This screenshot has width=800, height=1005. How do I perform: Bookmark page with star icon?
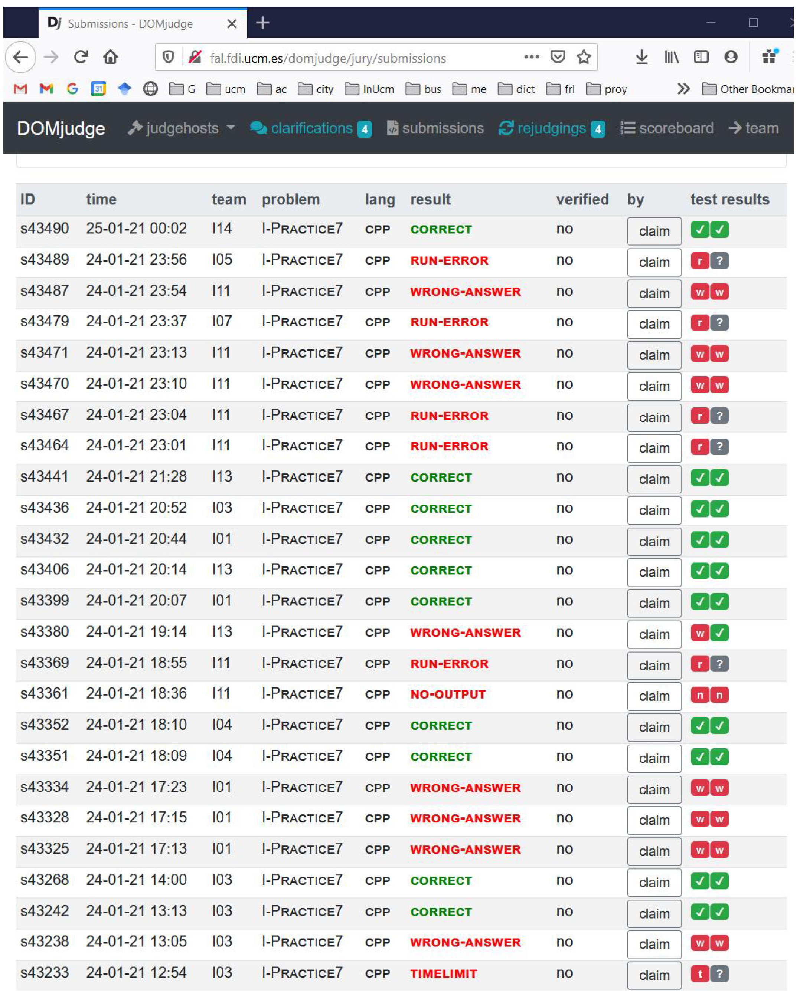[x=584, y=58]
